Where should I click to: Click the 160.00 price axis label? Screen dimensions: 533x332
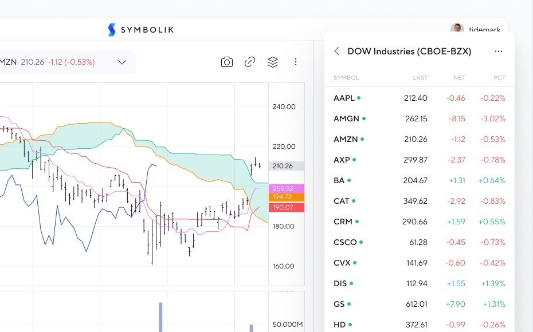(x=284, y=266)
